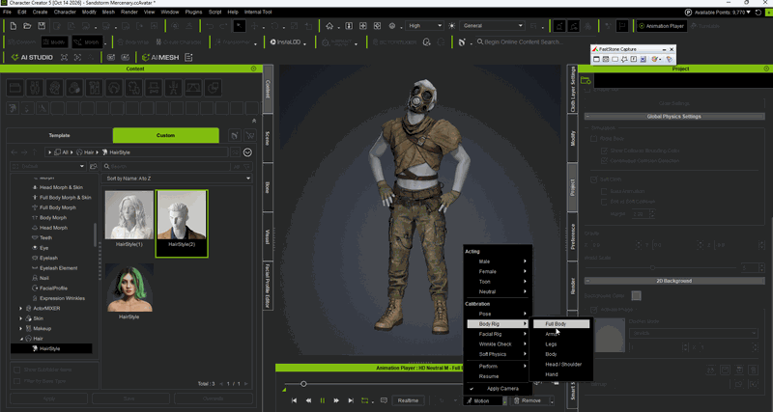Screen dimensions: 773x412
Task: Select the HairStyle(1) thumbnail
Action: 129,219
